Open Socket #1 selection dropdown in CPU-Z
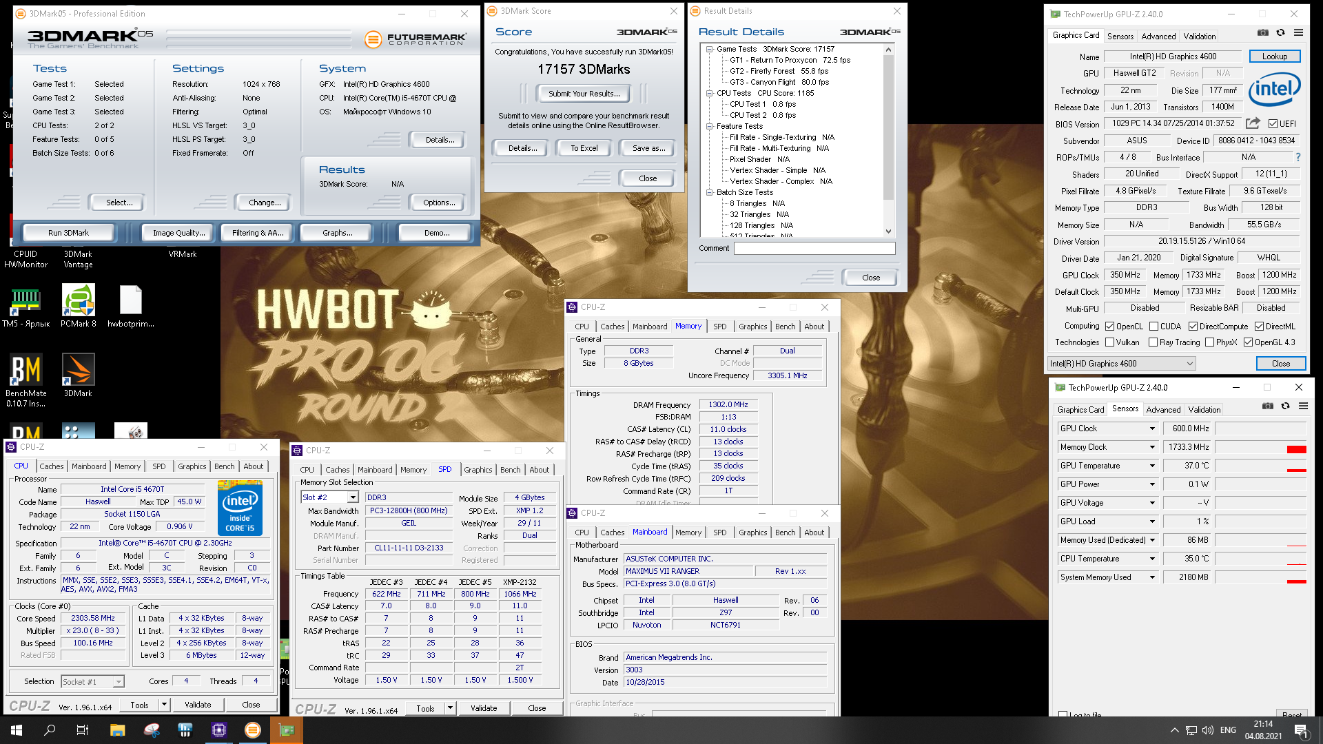Image resolution: width=1323 pixels, height=744 pixels. tap(92, 682)
